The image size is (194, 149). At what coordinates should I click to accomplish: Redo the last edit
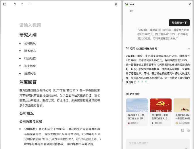click(x=22, y=4)
